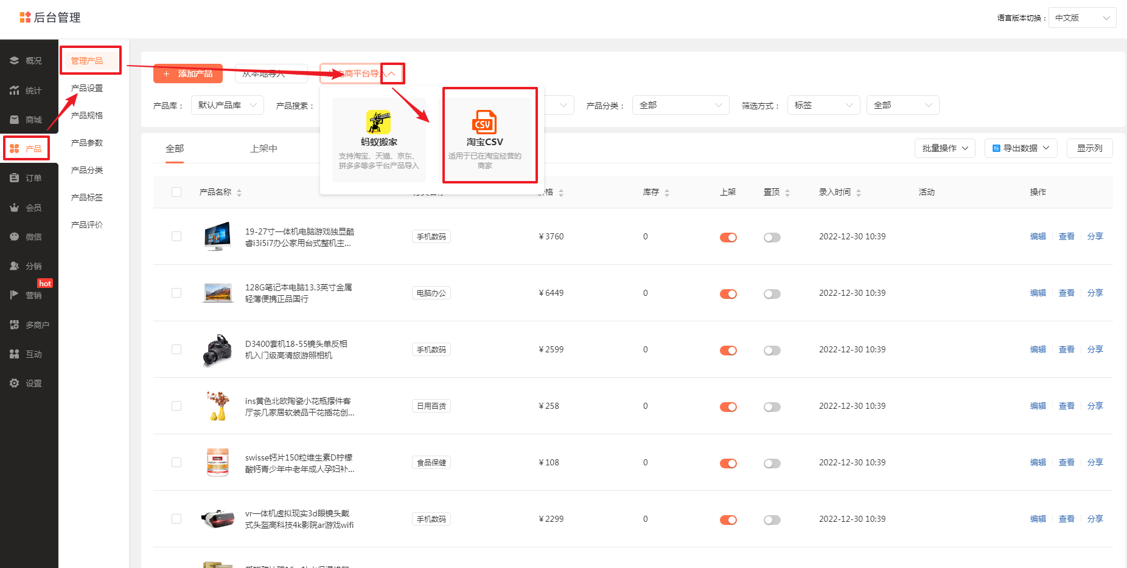Check the ins黄色北欧陶瓷 row checkbox

pyautogui.click(x=176, y=406)
